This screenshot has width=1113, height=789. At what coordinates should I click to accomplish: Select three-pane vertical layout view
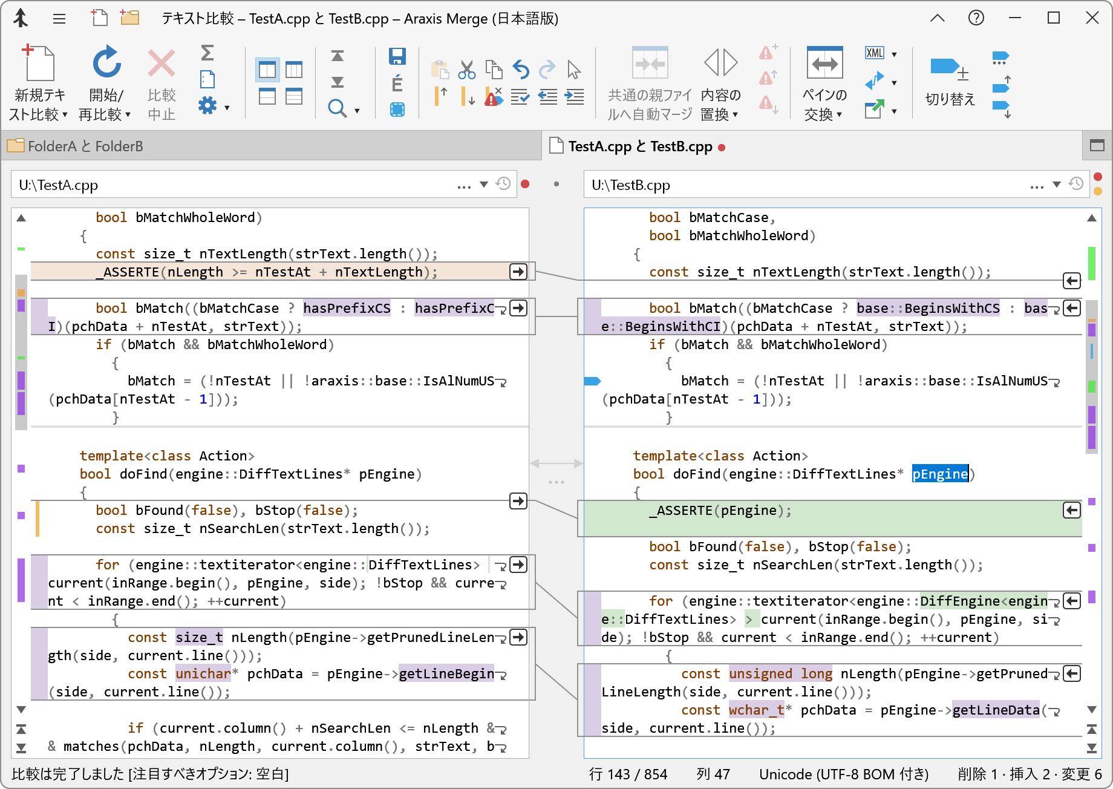tap(294, 70)
